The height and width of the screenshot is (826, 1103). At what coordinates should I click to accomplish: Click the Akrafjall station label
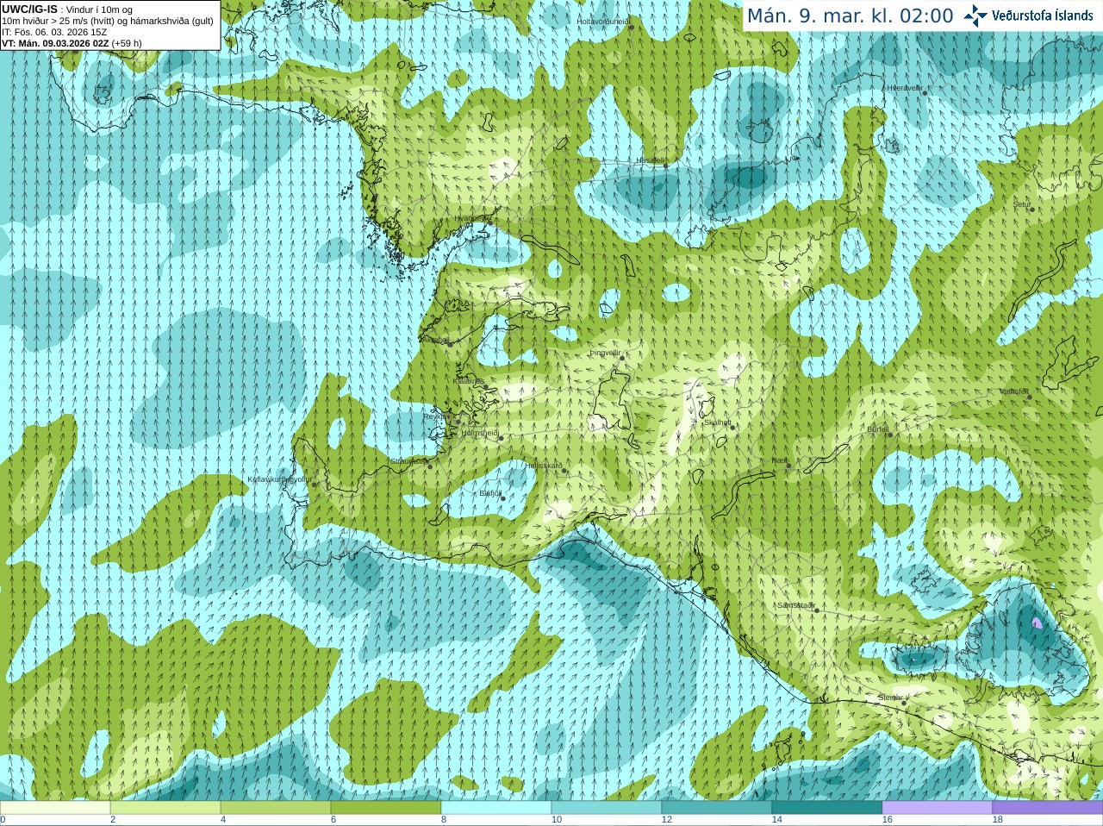[x=435, y=340]
